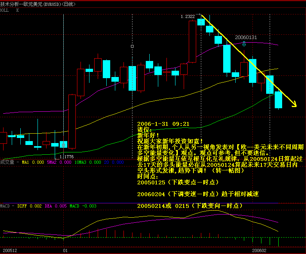This screenshot has width=306, height=254.
Task: Click the green MACD -0.003 value
Action: click(83, 206)
